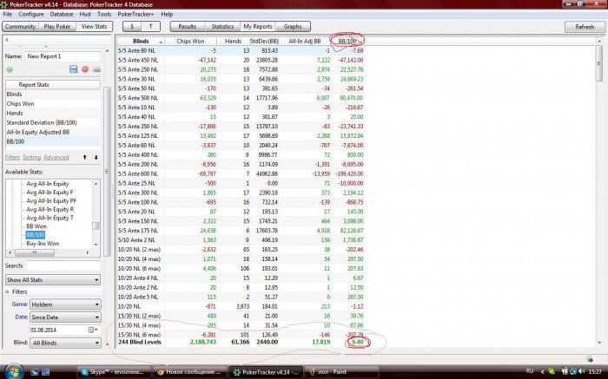
Task: Open the Game Holdem dropdown
Action: click(x=65, y=304)
